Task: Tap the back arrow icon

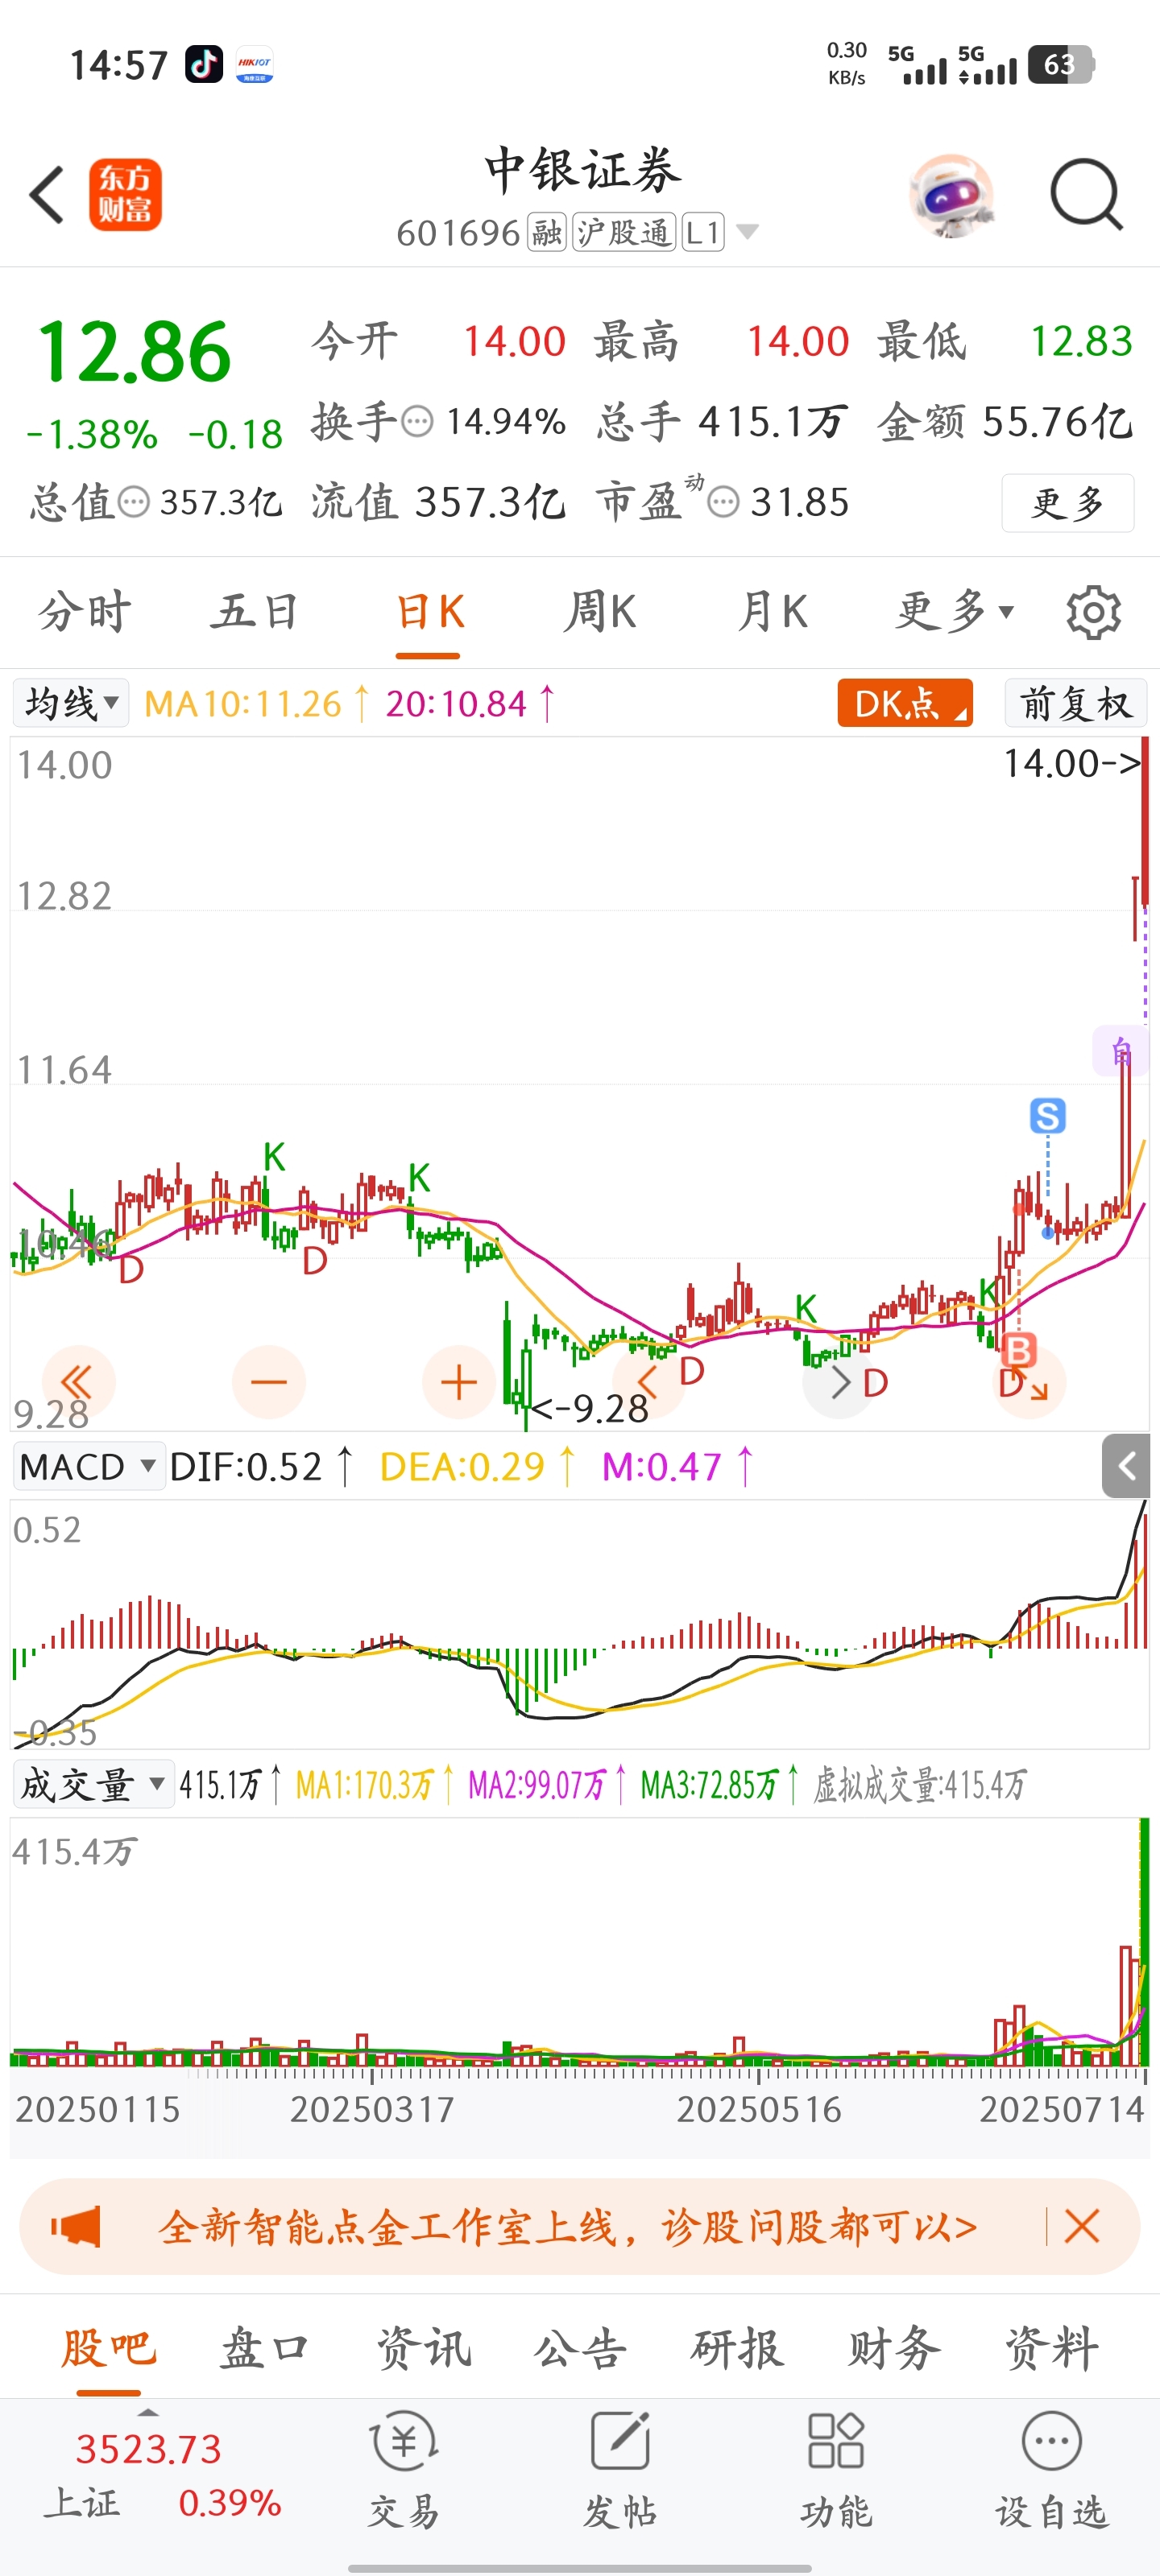Action: click(46, 194)
